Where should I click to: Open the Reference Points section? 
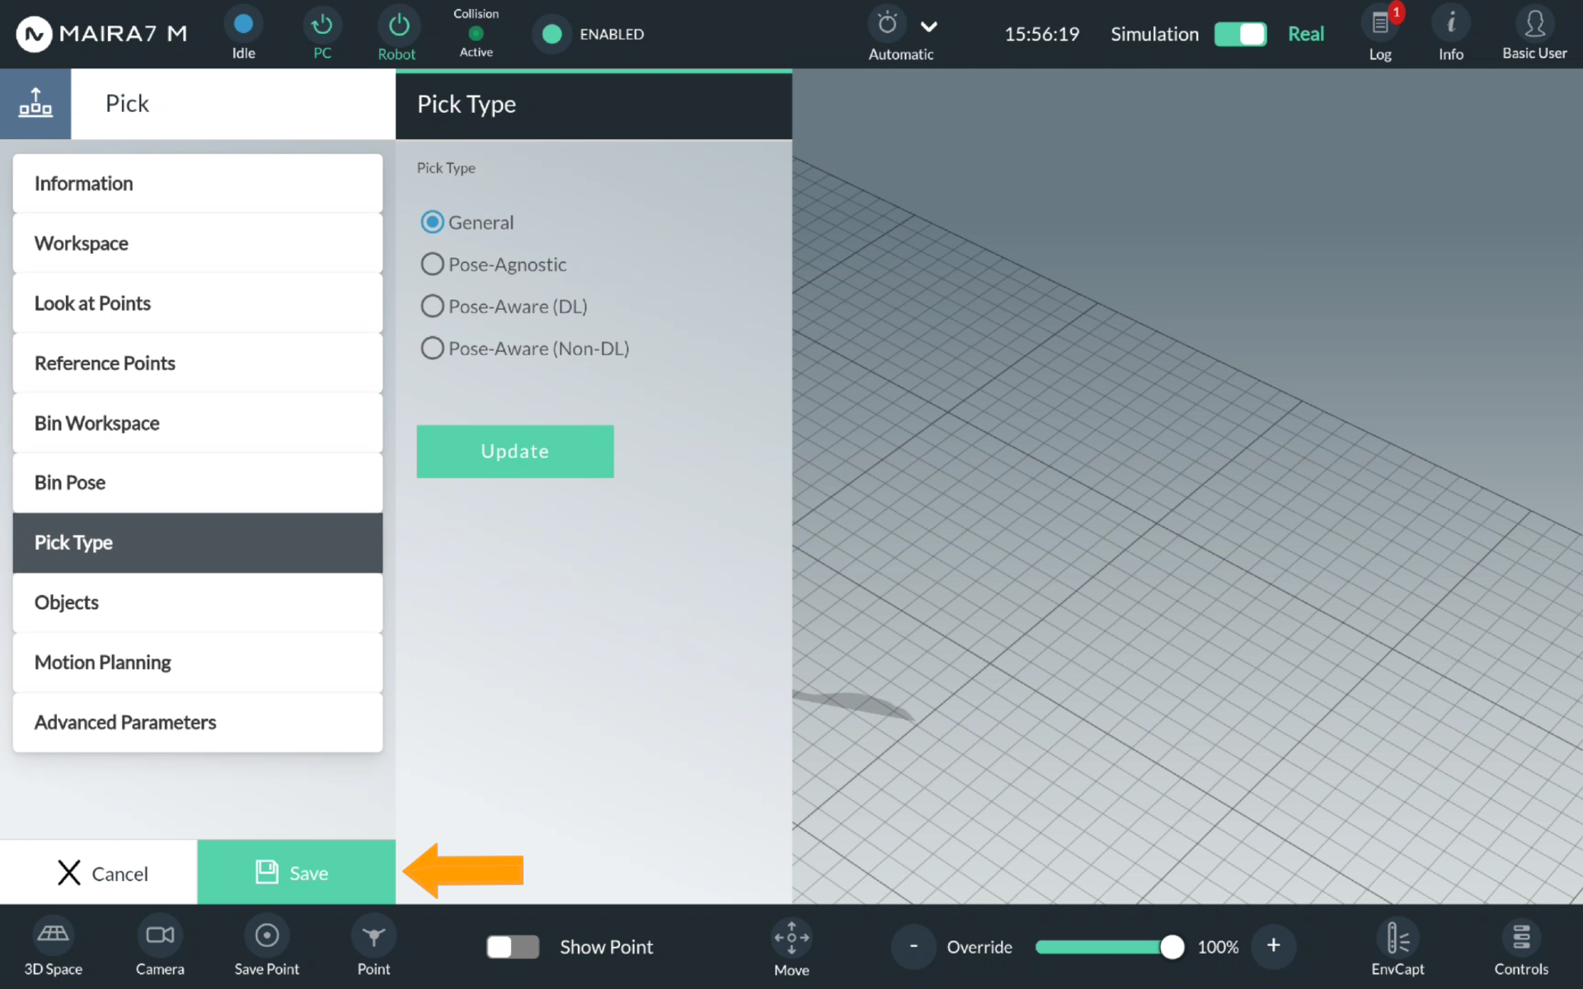(x=198, y=363)
